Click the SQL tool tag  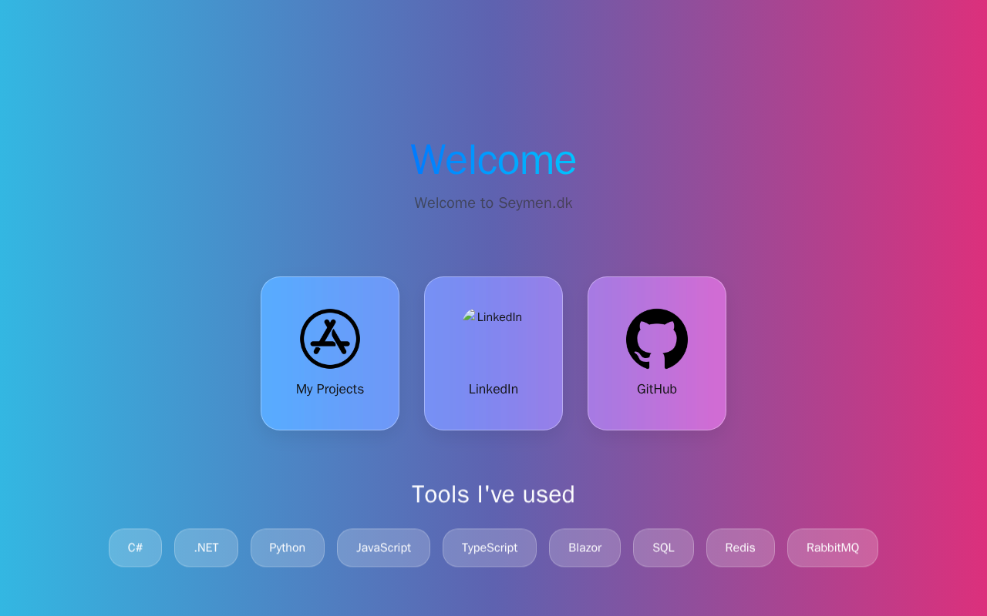(663, 547)
